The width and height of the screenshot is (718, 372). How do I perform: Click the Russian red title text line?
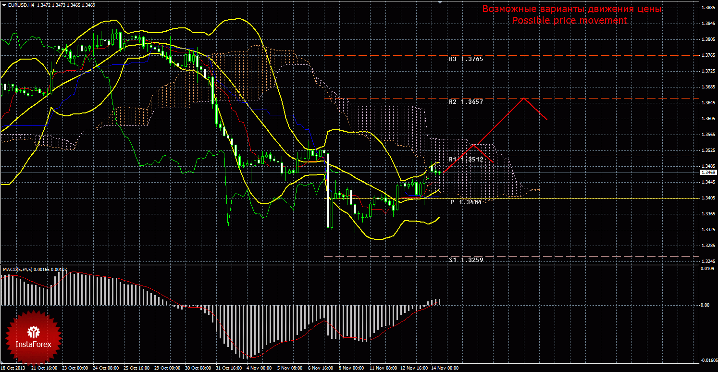(x=572, y=9)
